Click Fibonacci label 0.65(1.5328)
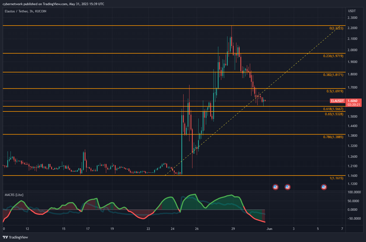The image size is (366, 242). (334, 114)
